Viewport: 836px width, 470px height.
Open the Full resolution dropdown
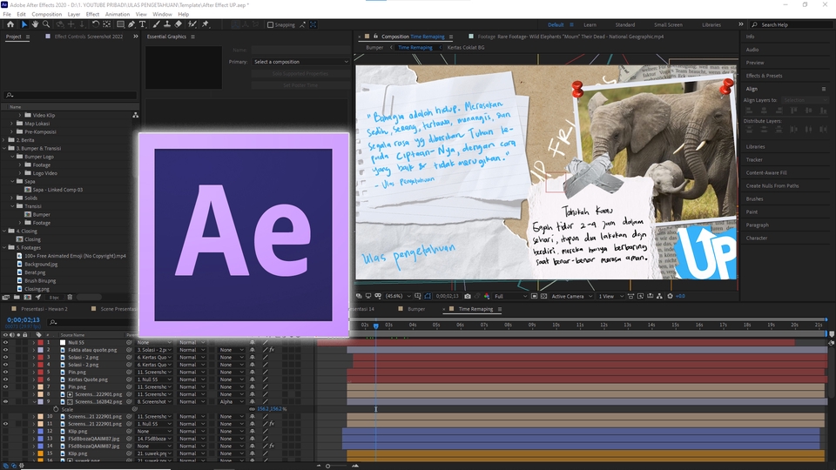coord(510,296)
